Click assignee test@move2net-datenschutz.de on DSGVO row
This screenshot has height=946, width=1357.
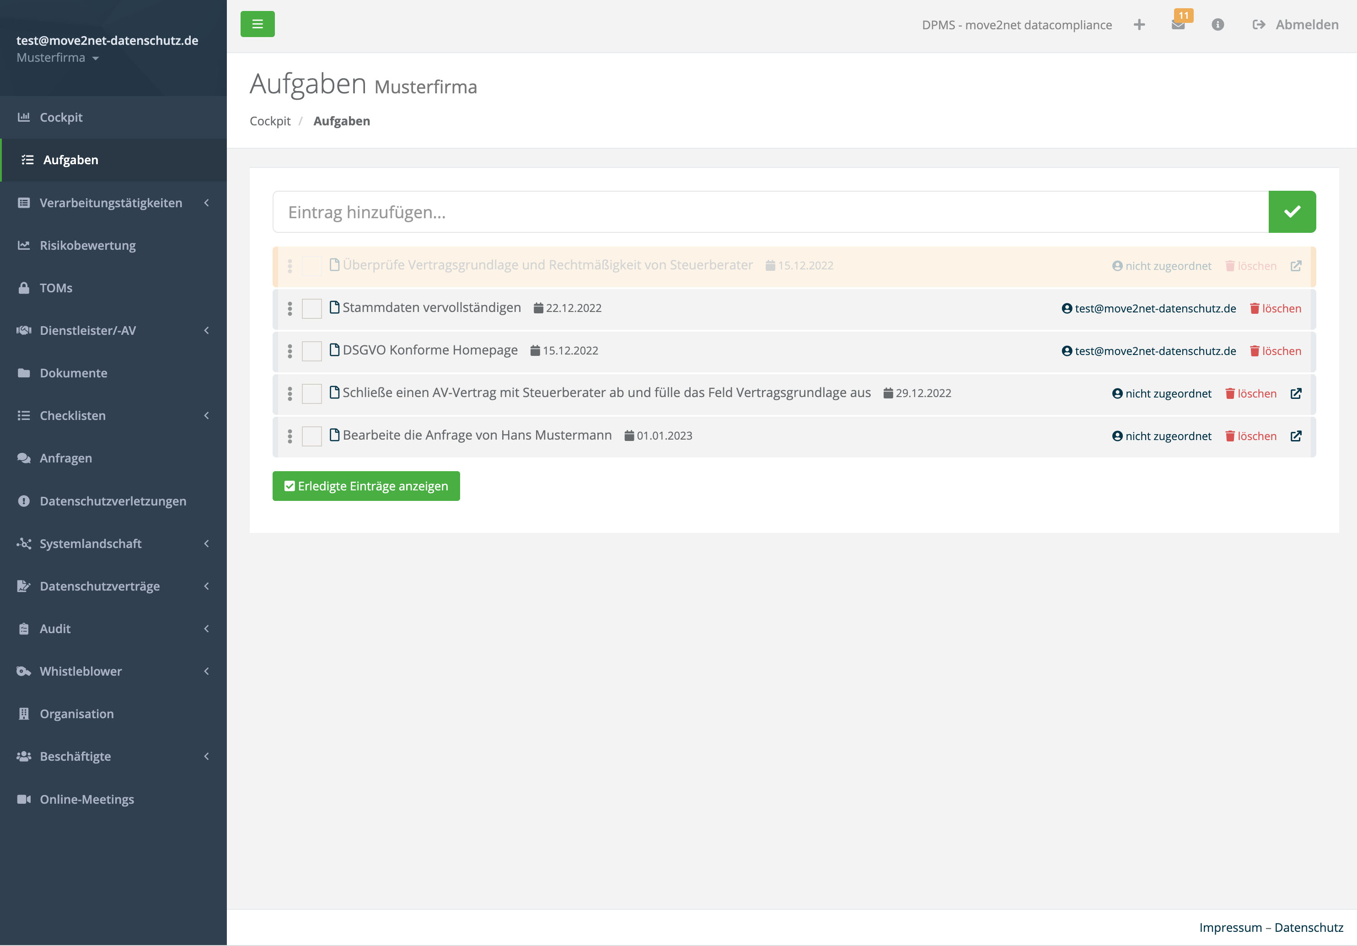tap(1149, 351)
